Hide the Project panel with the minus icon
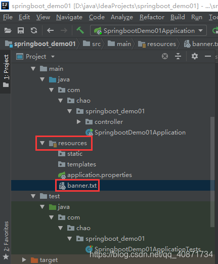Screen dimensions: 218x264 point(208,56)
